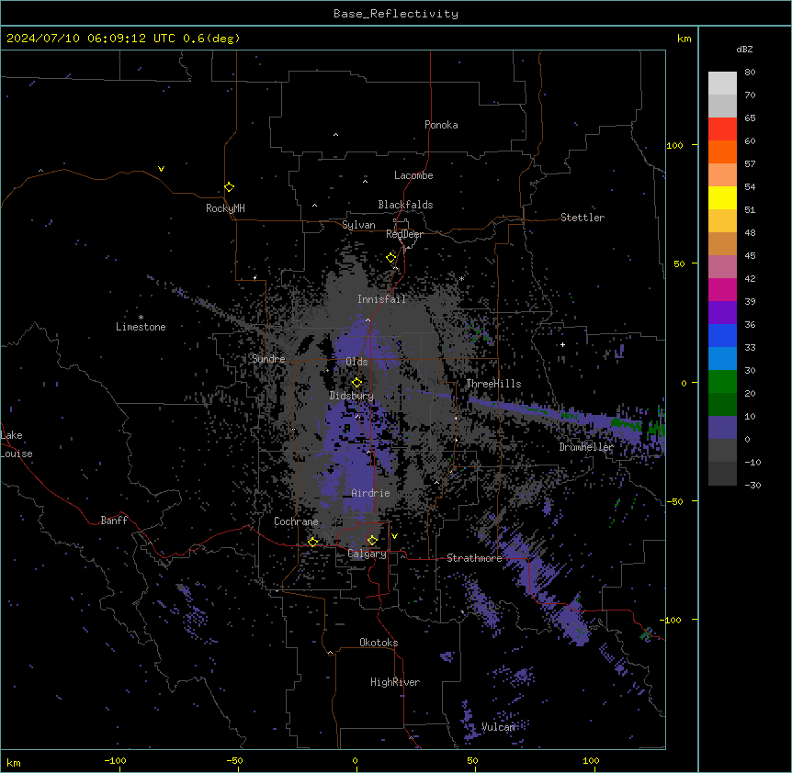This screenshot has height=773, width=792.
Task: Click the dBZ legend heading
Action: pyautogui.click(x=744, y=49)
